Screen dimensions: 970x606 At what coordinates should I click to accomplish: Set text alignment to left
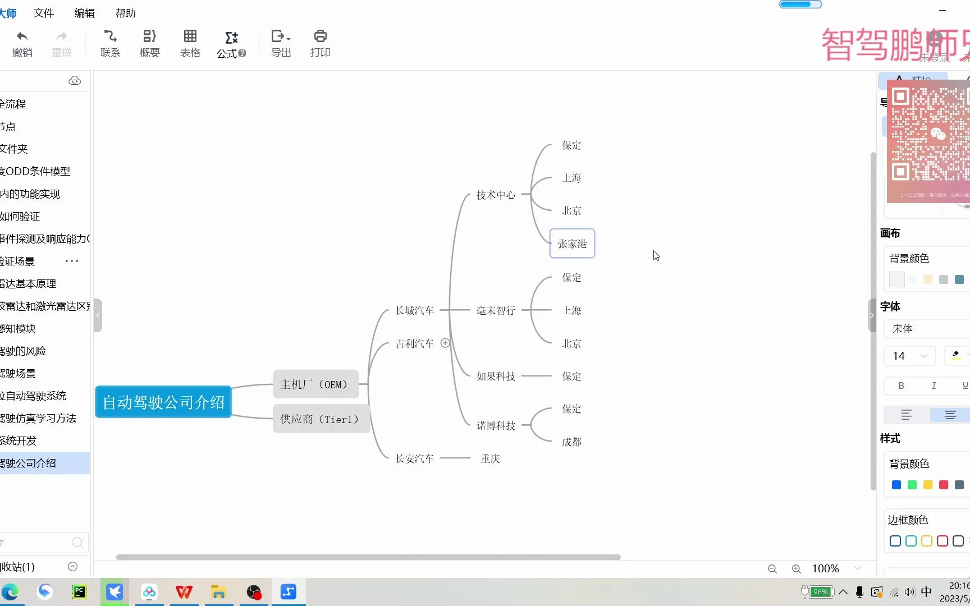point(907,415)
